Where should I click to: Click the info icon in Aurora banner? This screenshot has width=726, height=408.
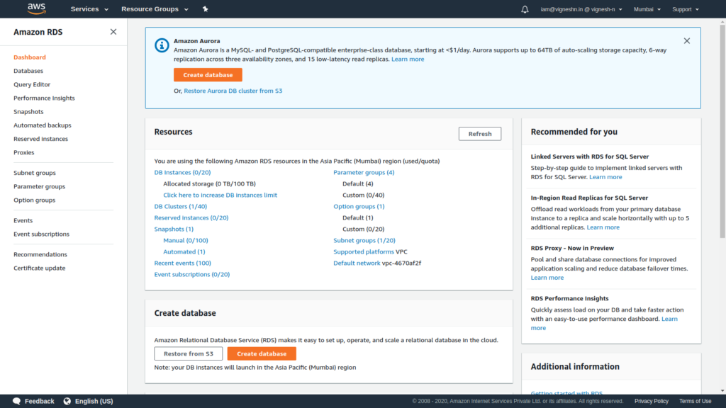[x=162, y=45]
